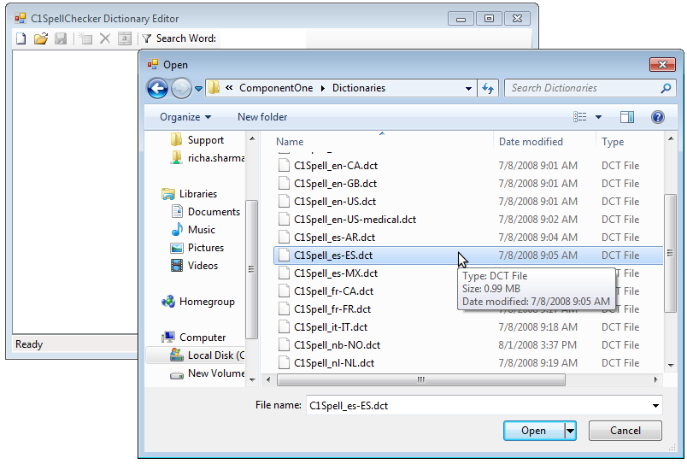Click ComponentOne in the address path
The width and height of the screenshot is (687, 464).
[276, 88]
